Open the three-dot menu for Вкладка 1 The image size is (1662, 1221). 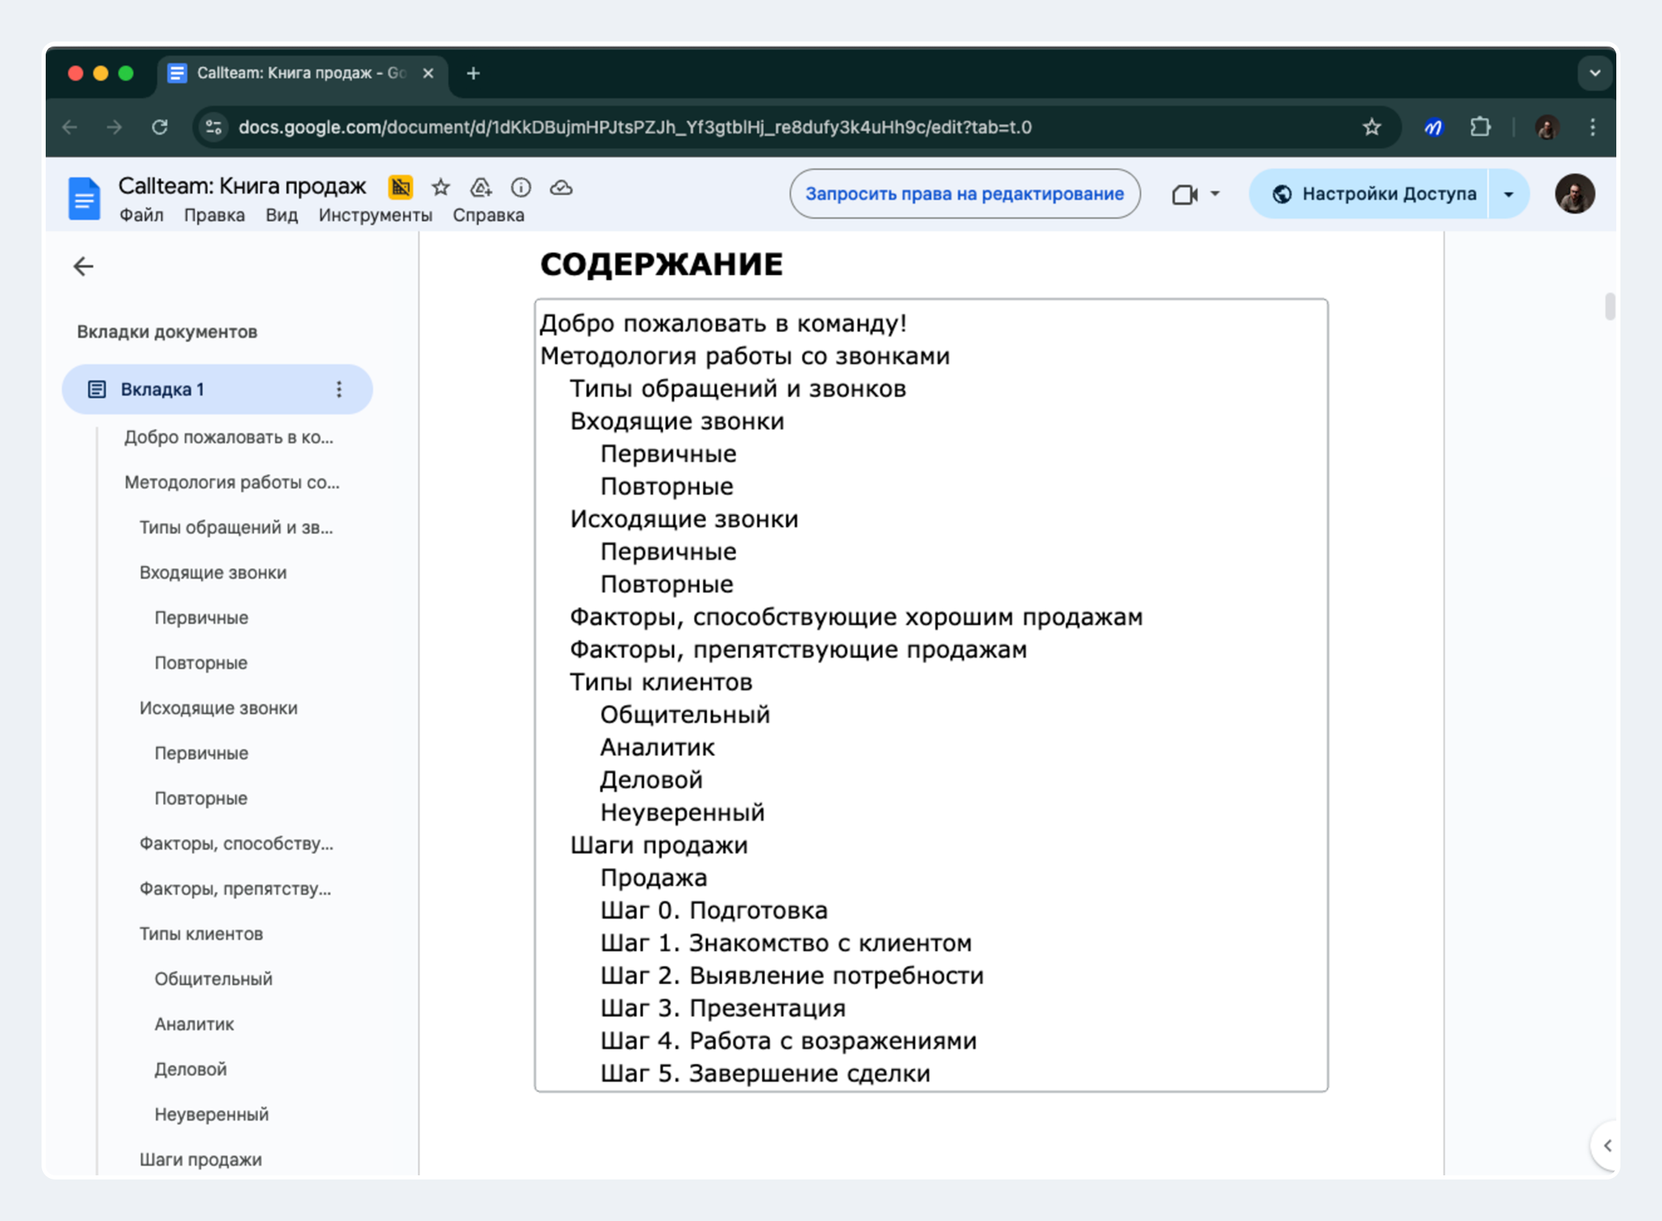pyautogui.click(x=339, y=390)
